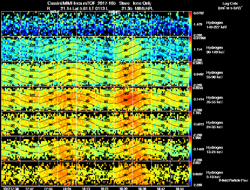The width and height of the screenshot is (250, 190).
Task: Open the 13-24 keV image panel at 18:55
Action: 180,149
